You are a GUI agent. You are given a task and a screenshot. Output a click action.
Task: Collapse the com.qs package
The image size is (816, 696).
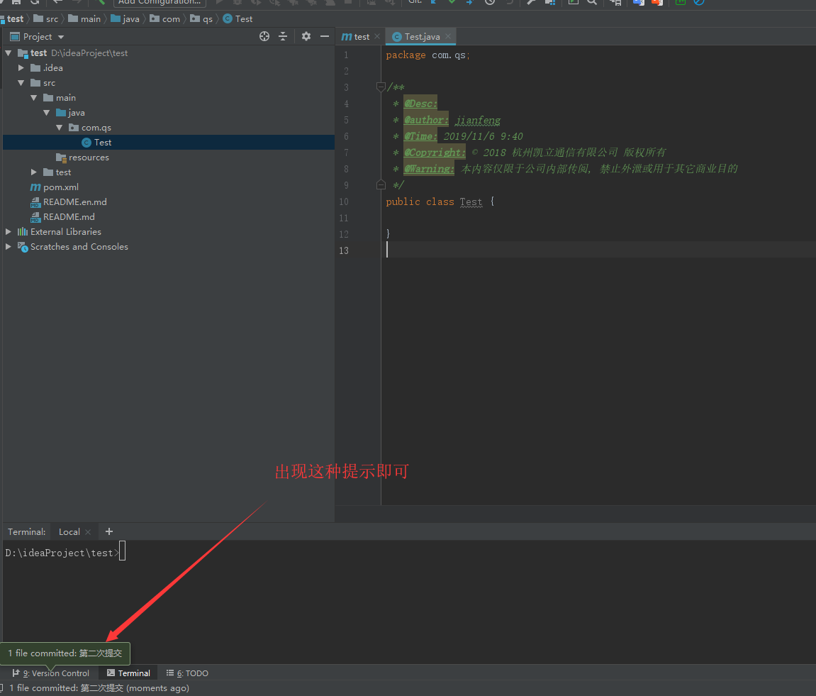(x=60, y=128)
